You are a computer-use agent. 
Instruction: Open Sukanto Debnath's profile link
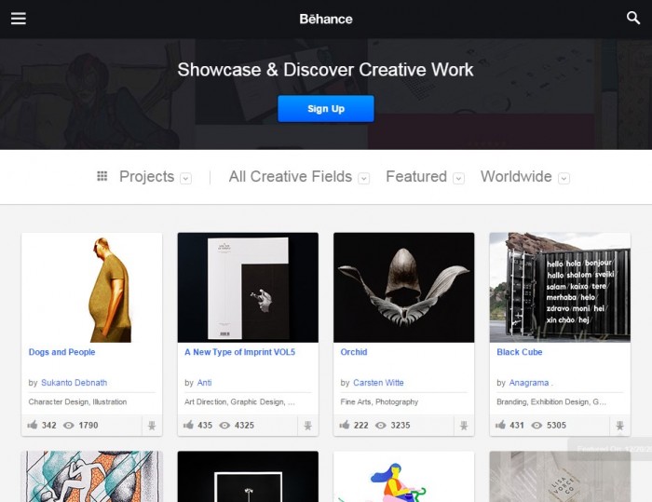point(74,383)
